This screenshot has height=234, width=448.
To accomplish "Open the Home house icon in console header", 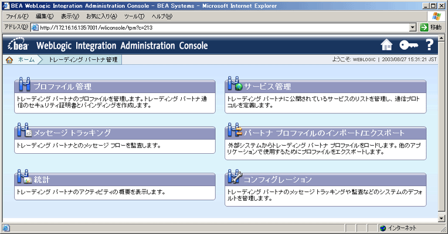I will pyautogui.click(x=386, y=44).
